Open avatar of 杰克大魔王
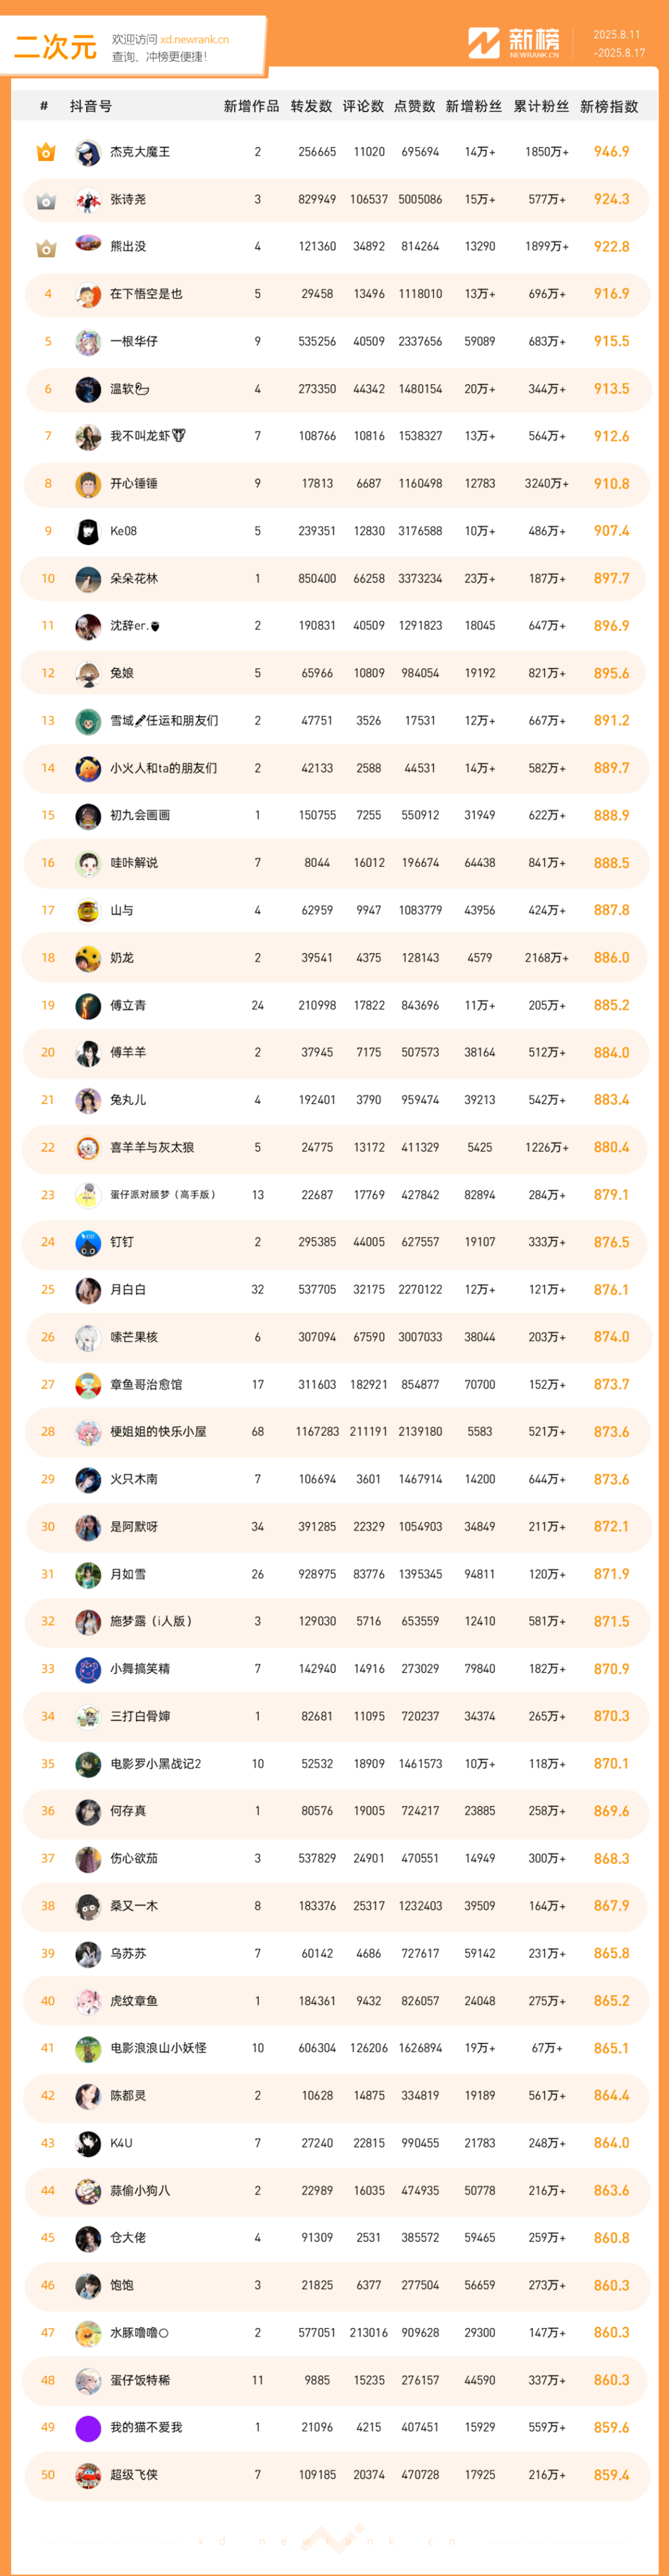The height and width of the screenshot is (2576, 669). [88, 152]
